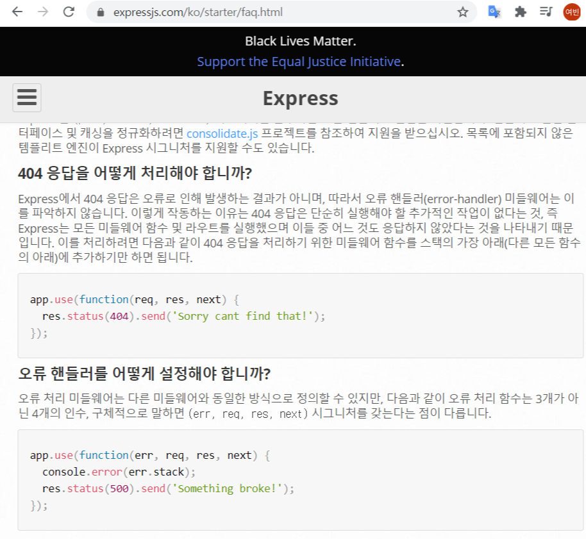Open the Google Translate extension icon
This screenshot has height=539, width=586.
pos(494,12)
